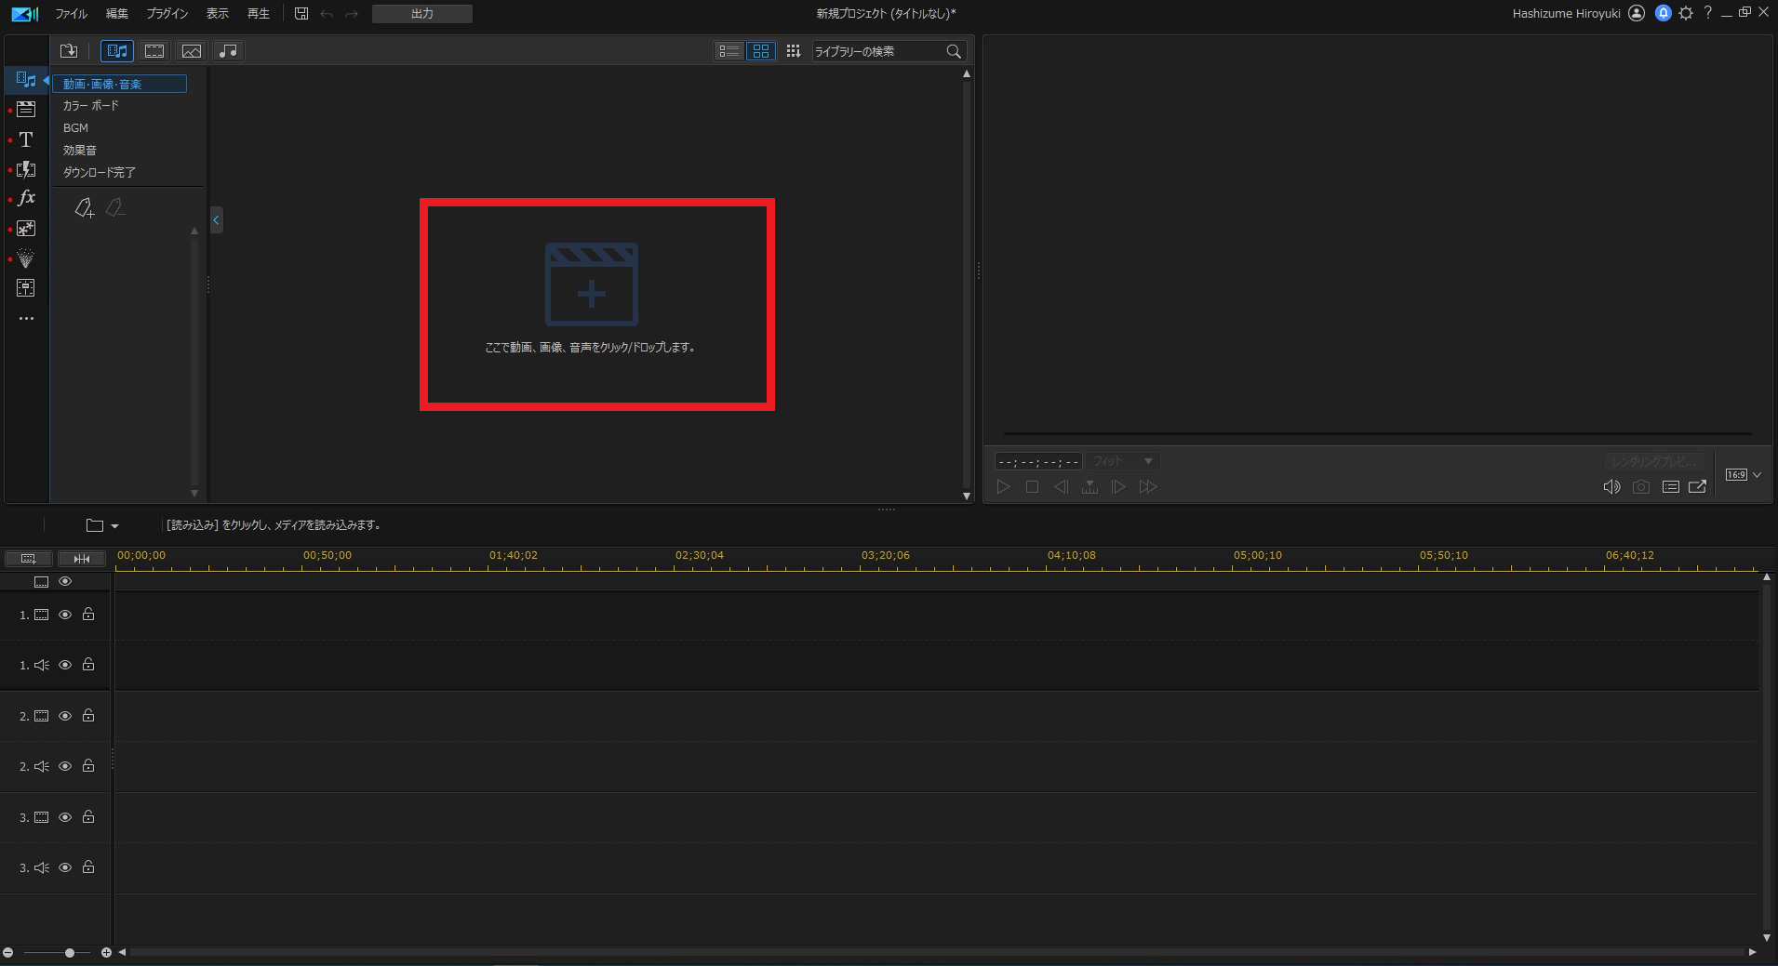Click the undo arrow icon

click(x=327, y=14)
